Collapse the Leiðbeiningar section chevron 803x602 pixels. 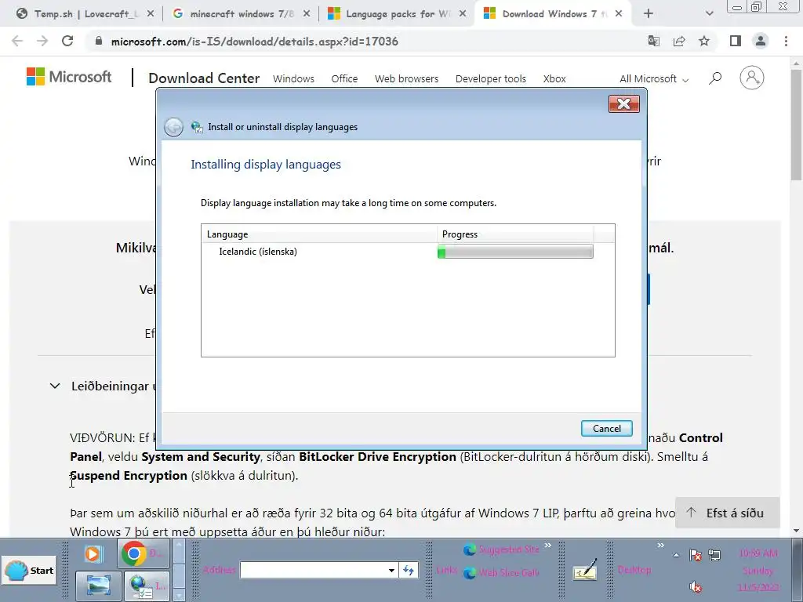(x=55, y=386)
